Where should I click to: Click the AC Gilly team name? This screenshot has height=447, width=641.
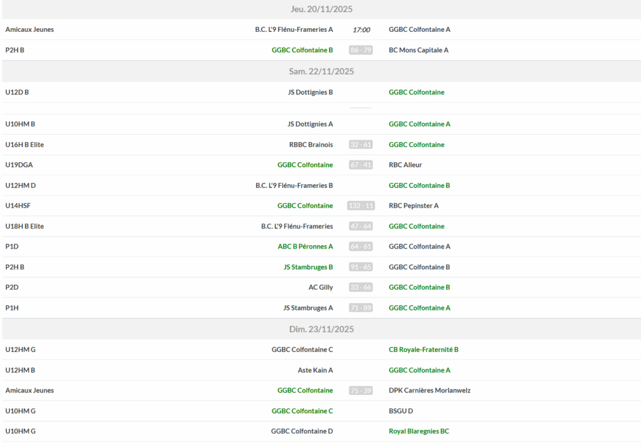tap(320, 287)
